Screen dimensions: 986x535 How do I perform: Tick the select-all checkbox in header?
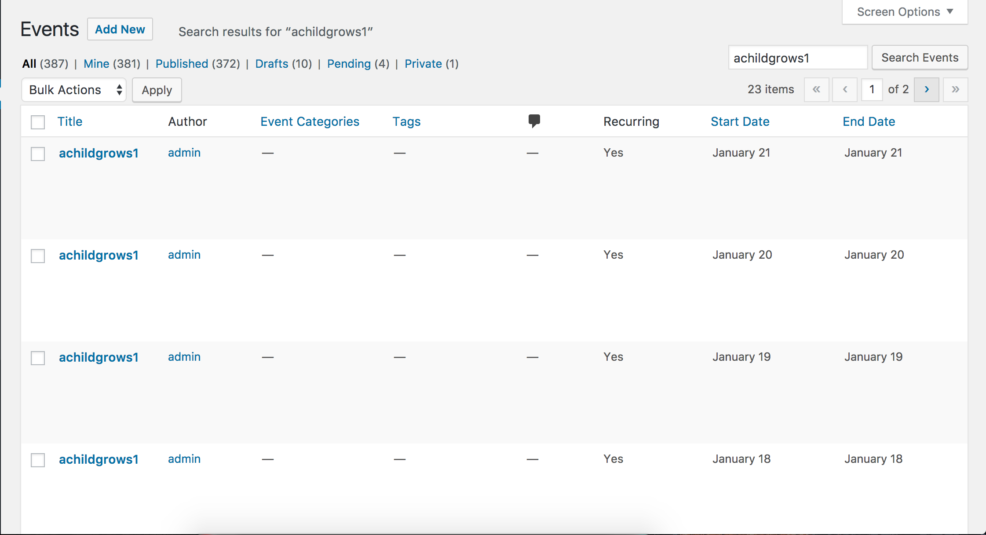(38, 122)
